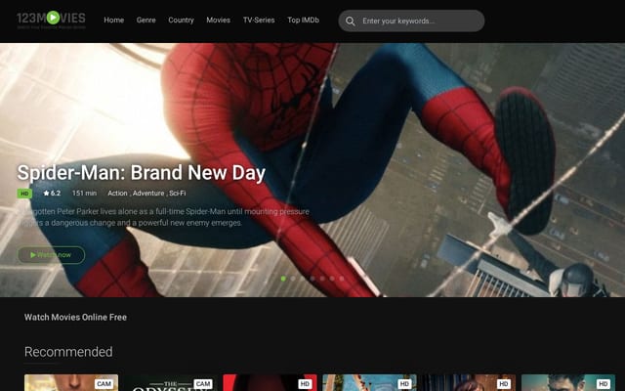The height and width of the screenshot is (391, 625).
Task: Select the second carousel slide dot
Action: click(293, 279)
